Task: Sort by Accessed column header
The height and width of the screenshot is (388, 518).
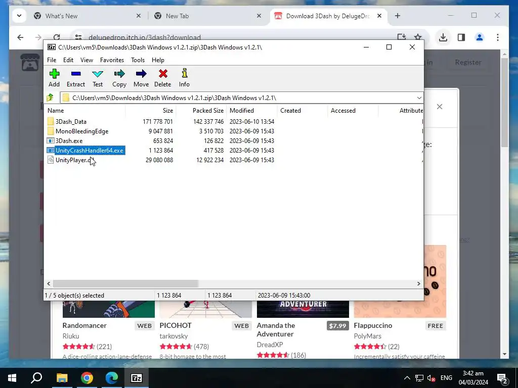Action: [353, 111]
